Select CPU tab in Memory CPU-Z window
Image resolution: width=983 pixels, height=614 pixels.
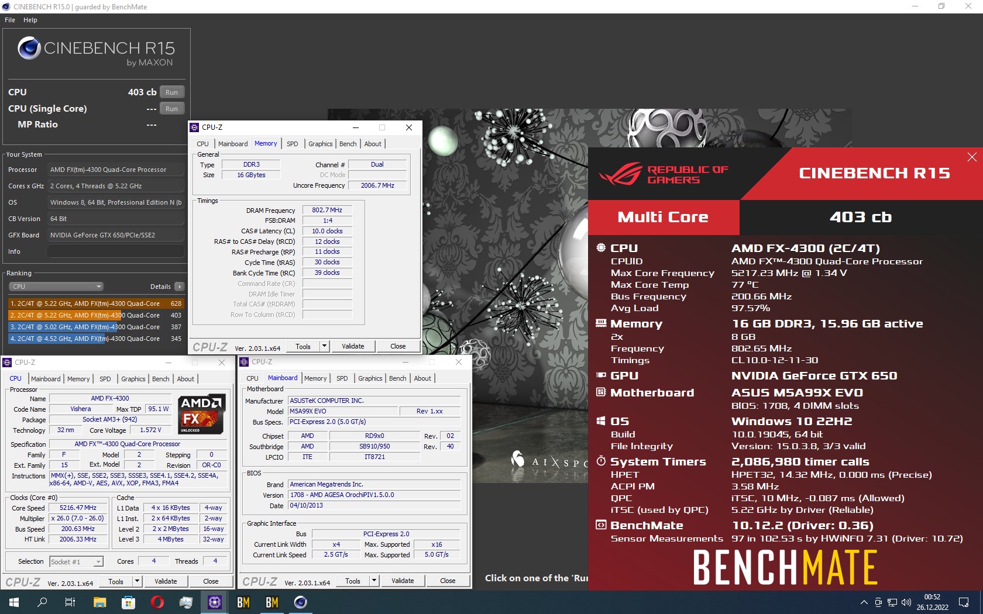[x=202, y=144]
